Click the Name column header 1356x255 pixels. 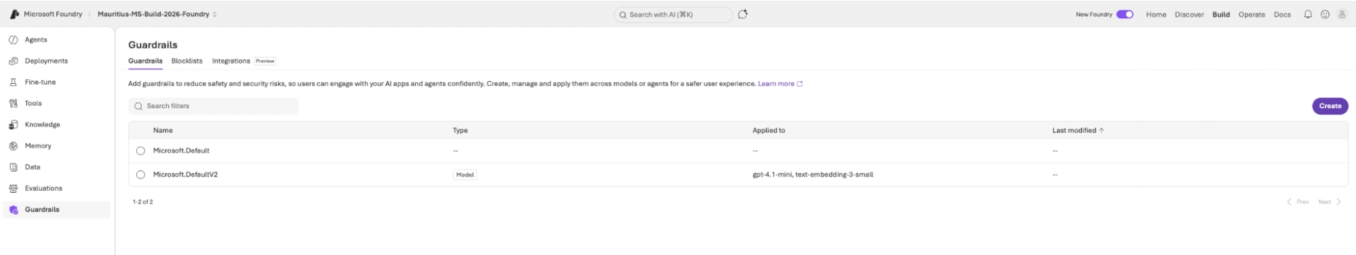pyautogui.click(x=163, y=131)
